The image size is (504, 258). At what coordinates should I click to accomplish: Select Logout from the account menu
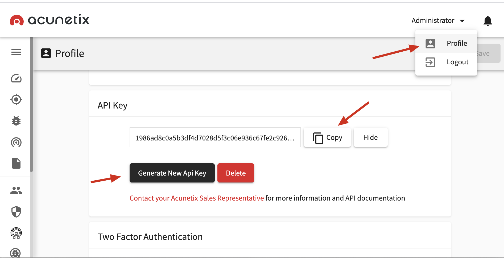[x=446, y=62]
